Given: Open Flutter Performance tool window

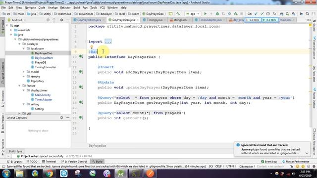Looking at the screenshot, I should (x=296, y=162).
